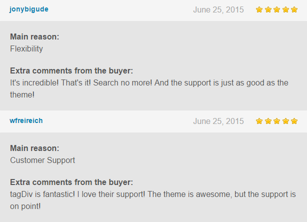Click "Main reason:" heading in jonybigude's review
Image resolution: width=307 pixels, height=222 pixels.
pos(34,36)
